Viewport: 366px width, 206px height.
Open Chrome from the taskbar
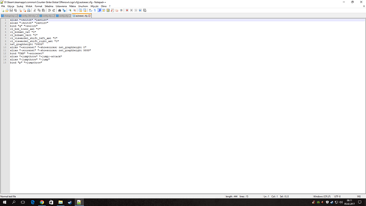[x=42, y=202]
